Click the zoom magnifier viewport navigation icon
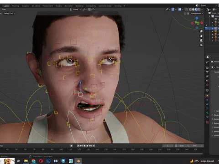The image size is (219, 164). [201, 31]
